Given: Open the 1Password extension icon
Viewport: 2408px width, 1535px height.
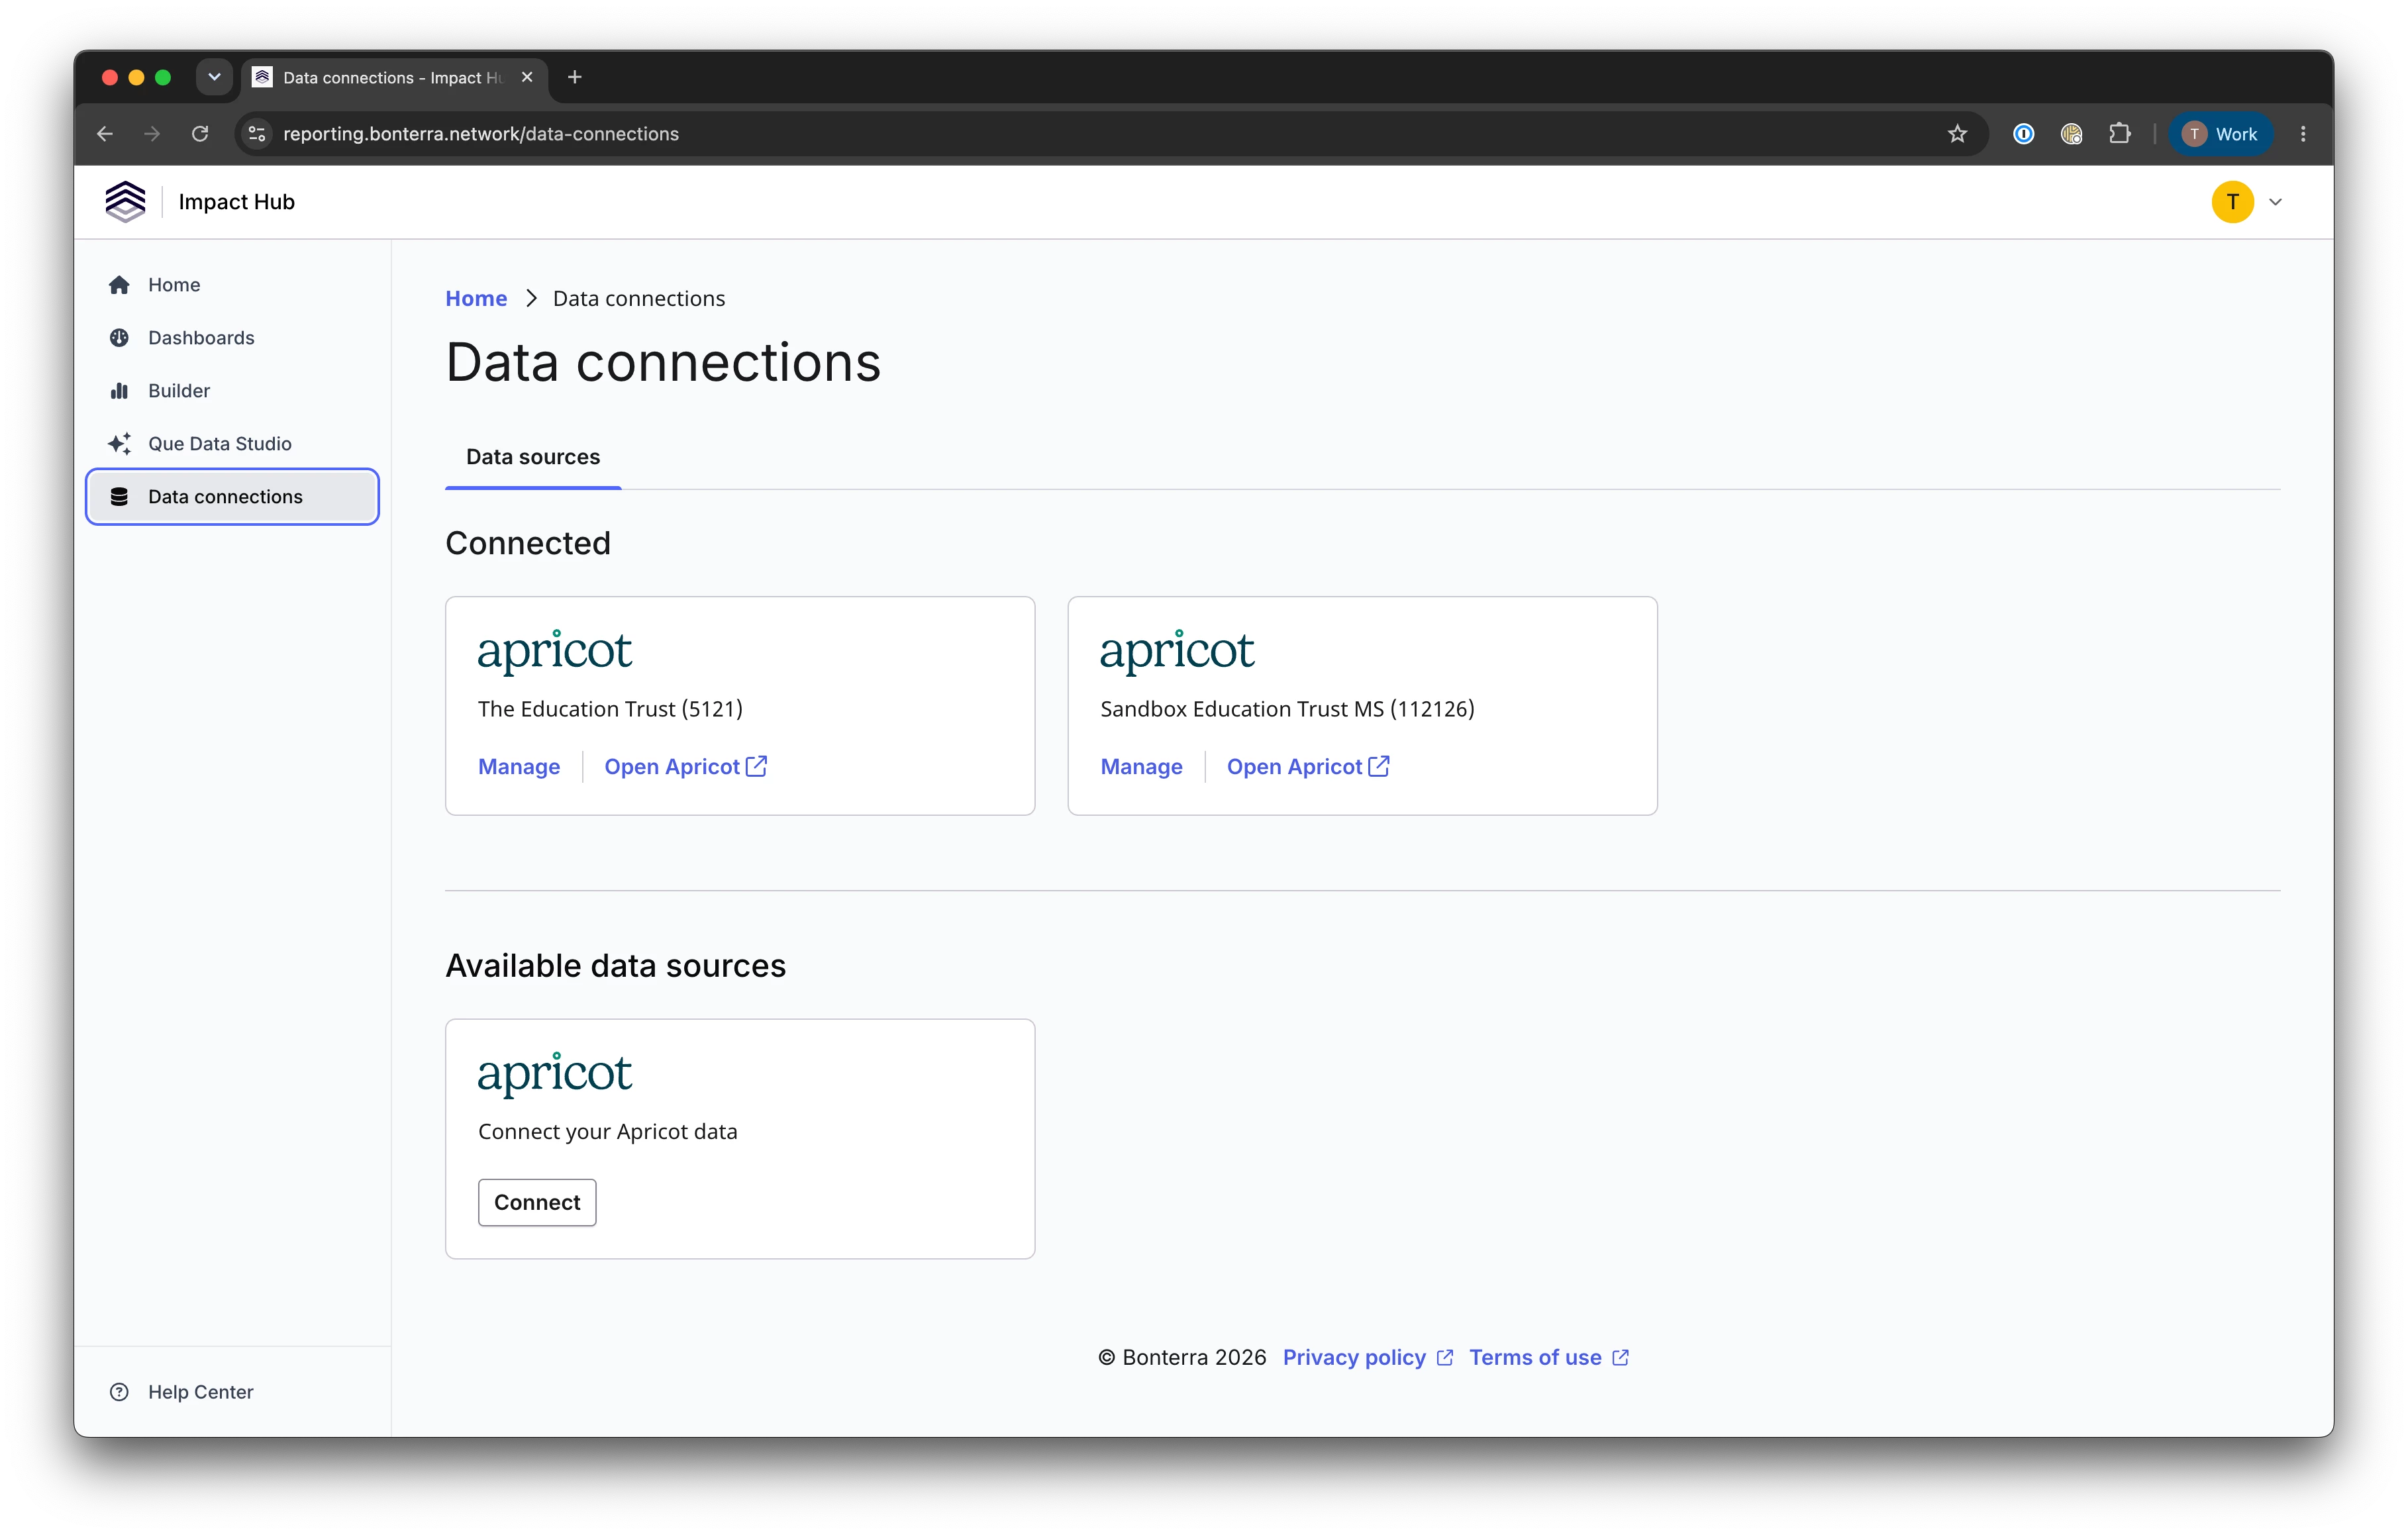Looking at the screenshot, I should 2023,134.
